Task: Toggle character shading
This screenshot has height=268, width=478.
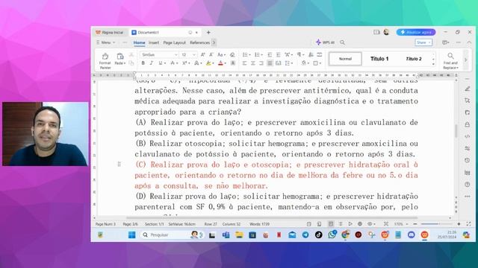Action: [232, 63]
